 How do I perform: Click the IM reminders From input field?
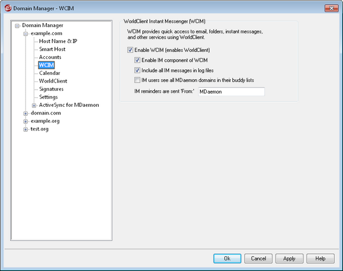click(x=231, y=92)
